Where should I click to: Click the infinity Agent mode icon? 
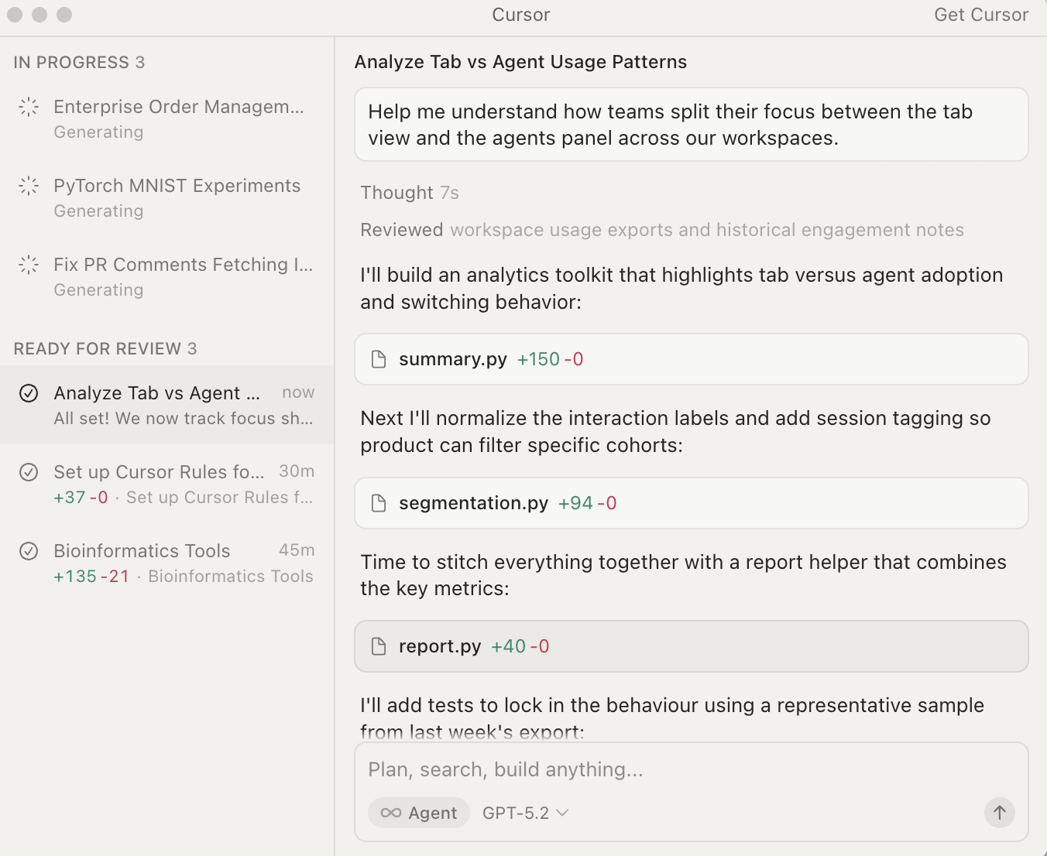(391, 813)
